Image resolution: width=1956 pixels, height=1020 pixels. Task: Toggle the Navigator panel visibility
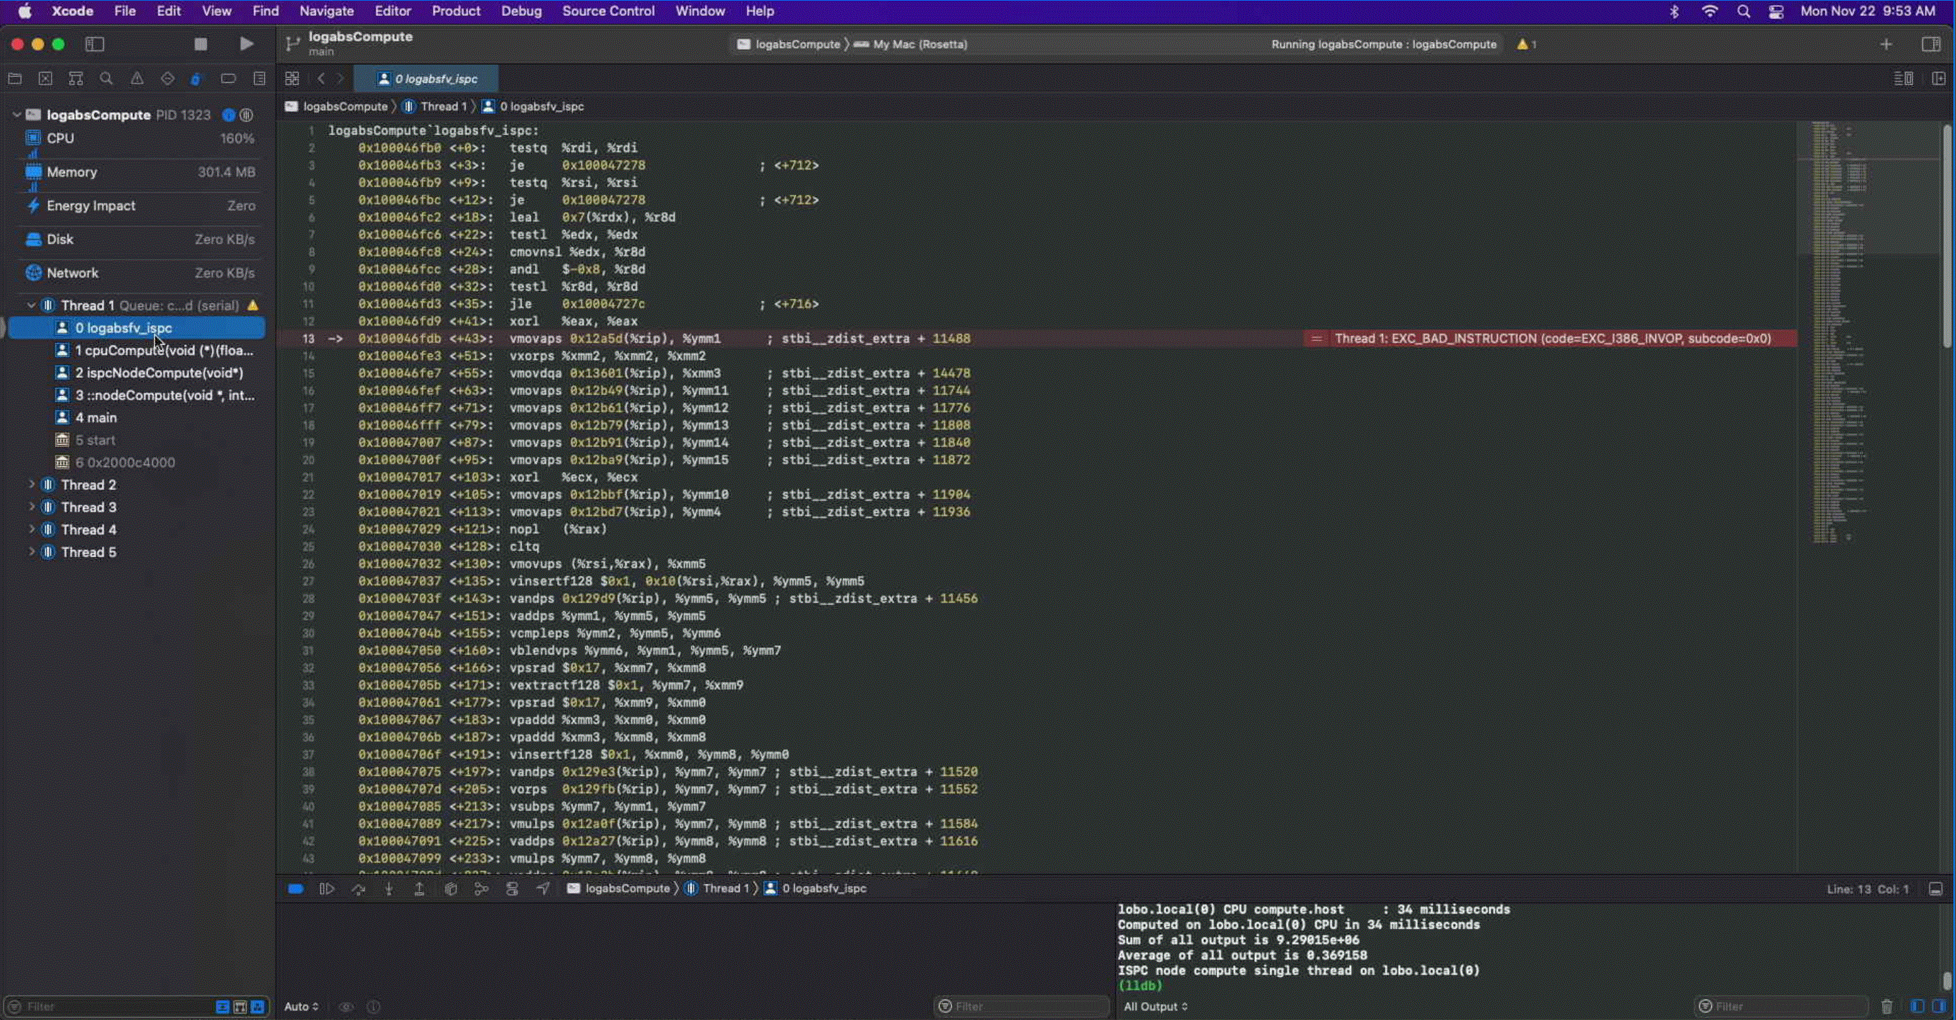coord(95,44)
